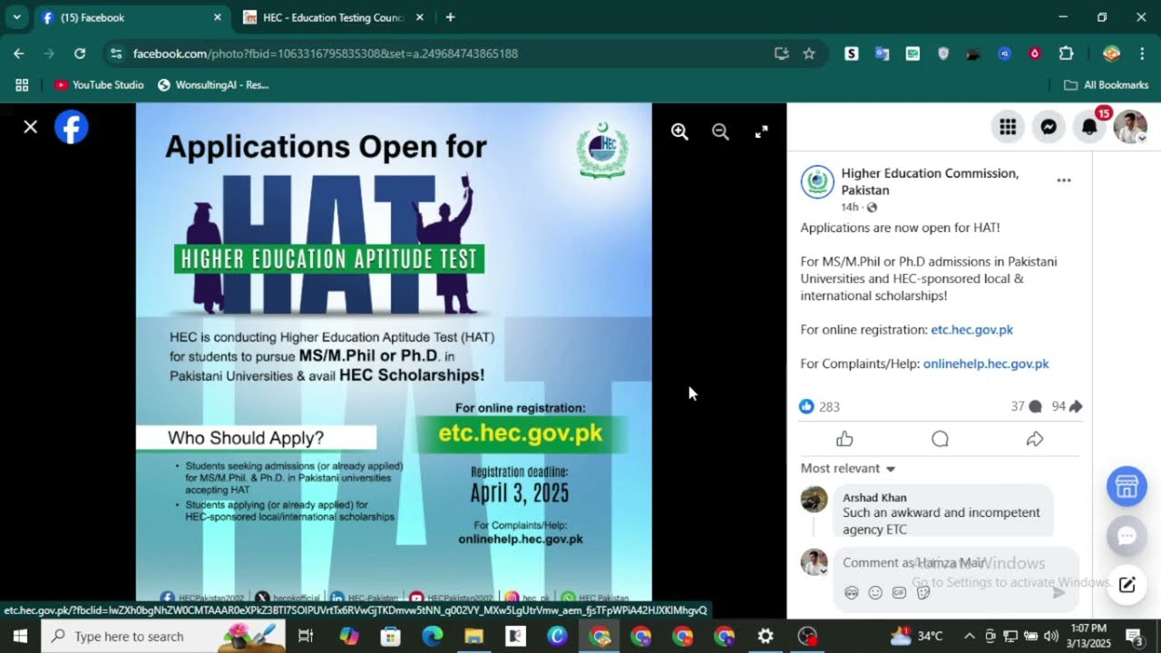The image size is (1161, 653).
Task: Open the grey chat bubble floating button
Action: [x=1127, y=536]
